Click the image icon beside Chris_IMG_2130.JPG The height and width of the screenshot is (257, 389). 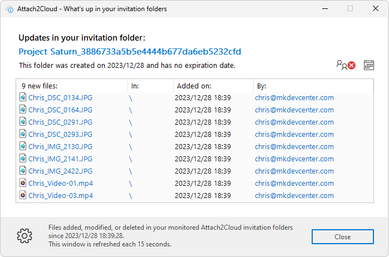(23, 146)
